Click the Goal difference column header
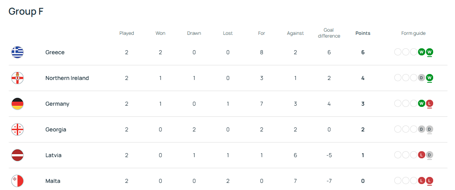The height and width of the screenshot is (190, 455). (x=329, y=33)
